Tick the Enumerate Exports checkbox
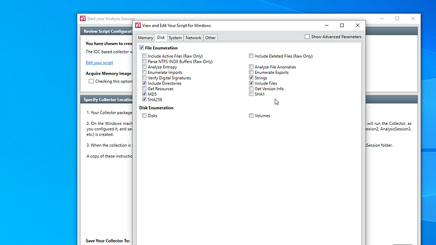This screenshot has width=436, height=245. pos(251,72)
